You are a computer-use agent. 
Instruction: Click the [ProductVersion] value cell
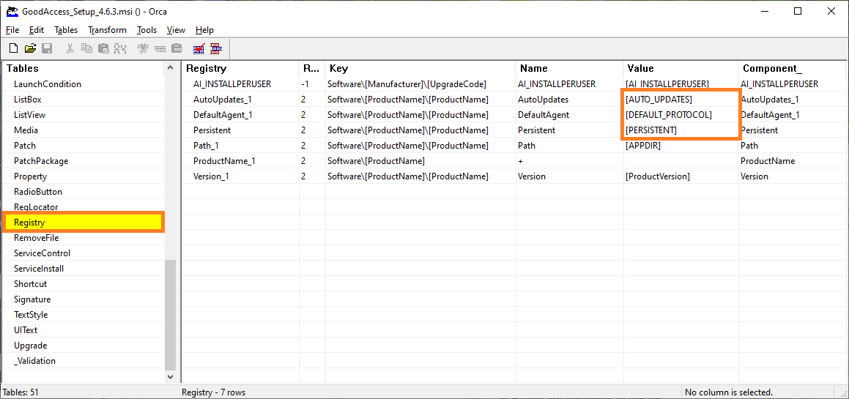(x=680, y=176)
